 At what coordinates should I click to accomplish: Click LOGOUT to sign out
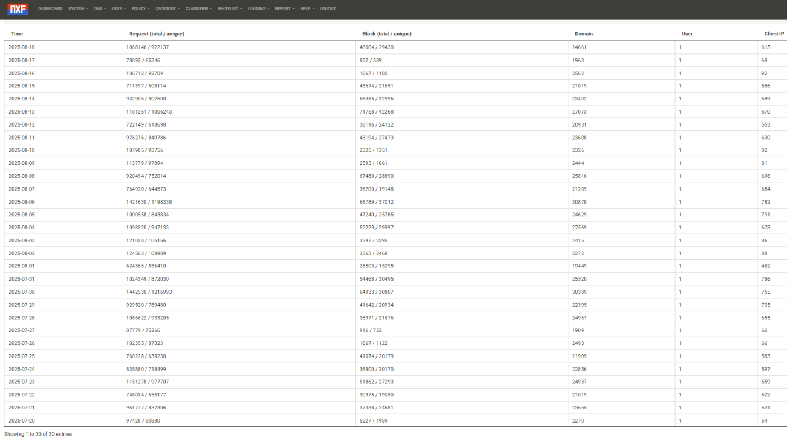[x=328, y=8]
